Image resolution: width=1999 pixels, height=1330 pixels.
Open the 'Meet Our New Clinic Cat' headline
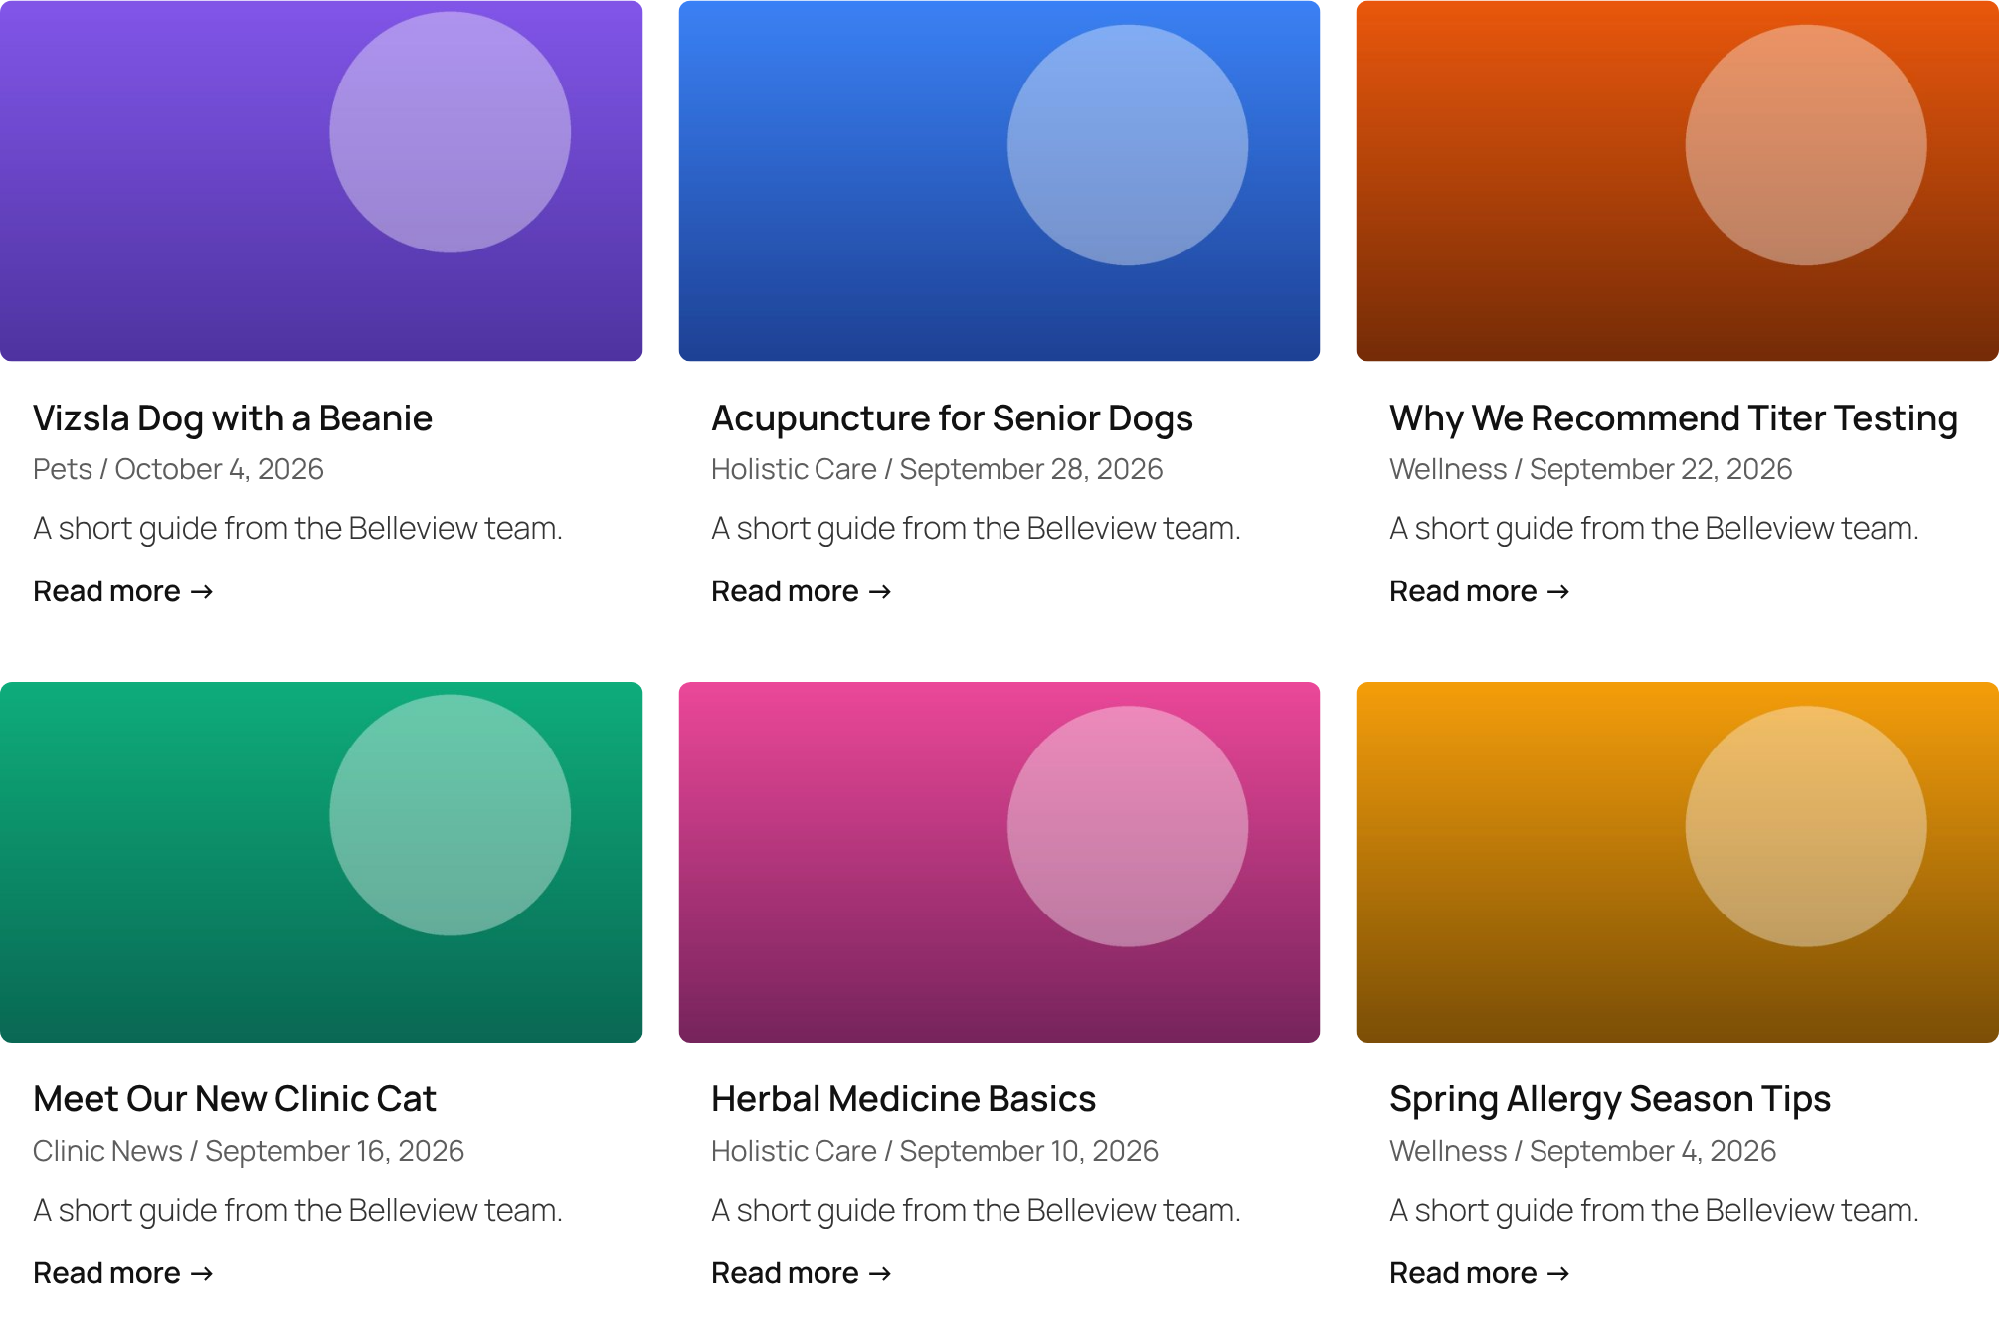click(x=235, y=1099)
